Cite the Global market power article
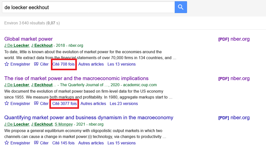This screenshot has height=151, width=266. click(41, 64)
